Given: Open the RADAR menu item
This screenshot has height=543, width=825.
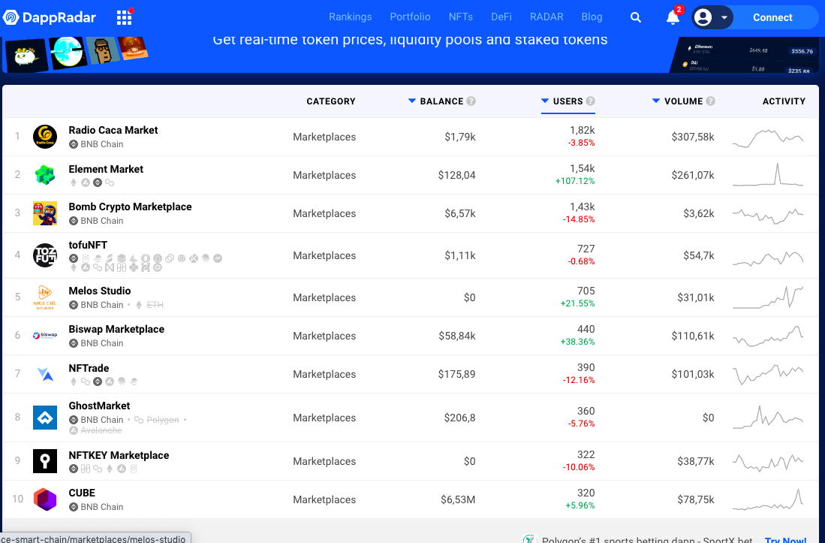Looking at the screenshot, I should pyautogui.click(x=546, y=17).
